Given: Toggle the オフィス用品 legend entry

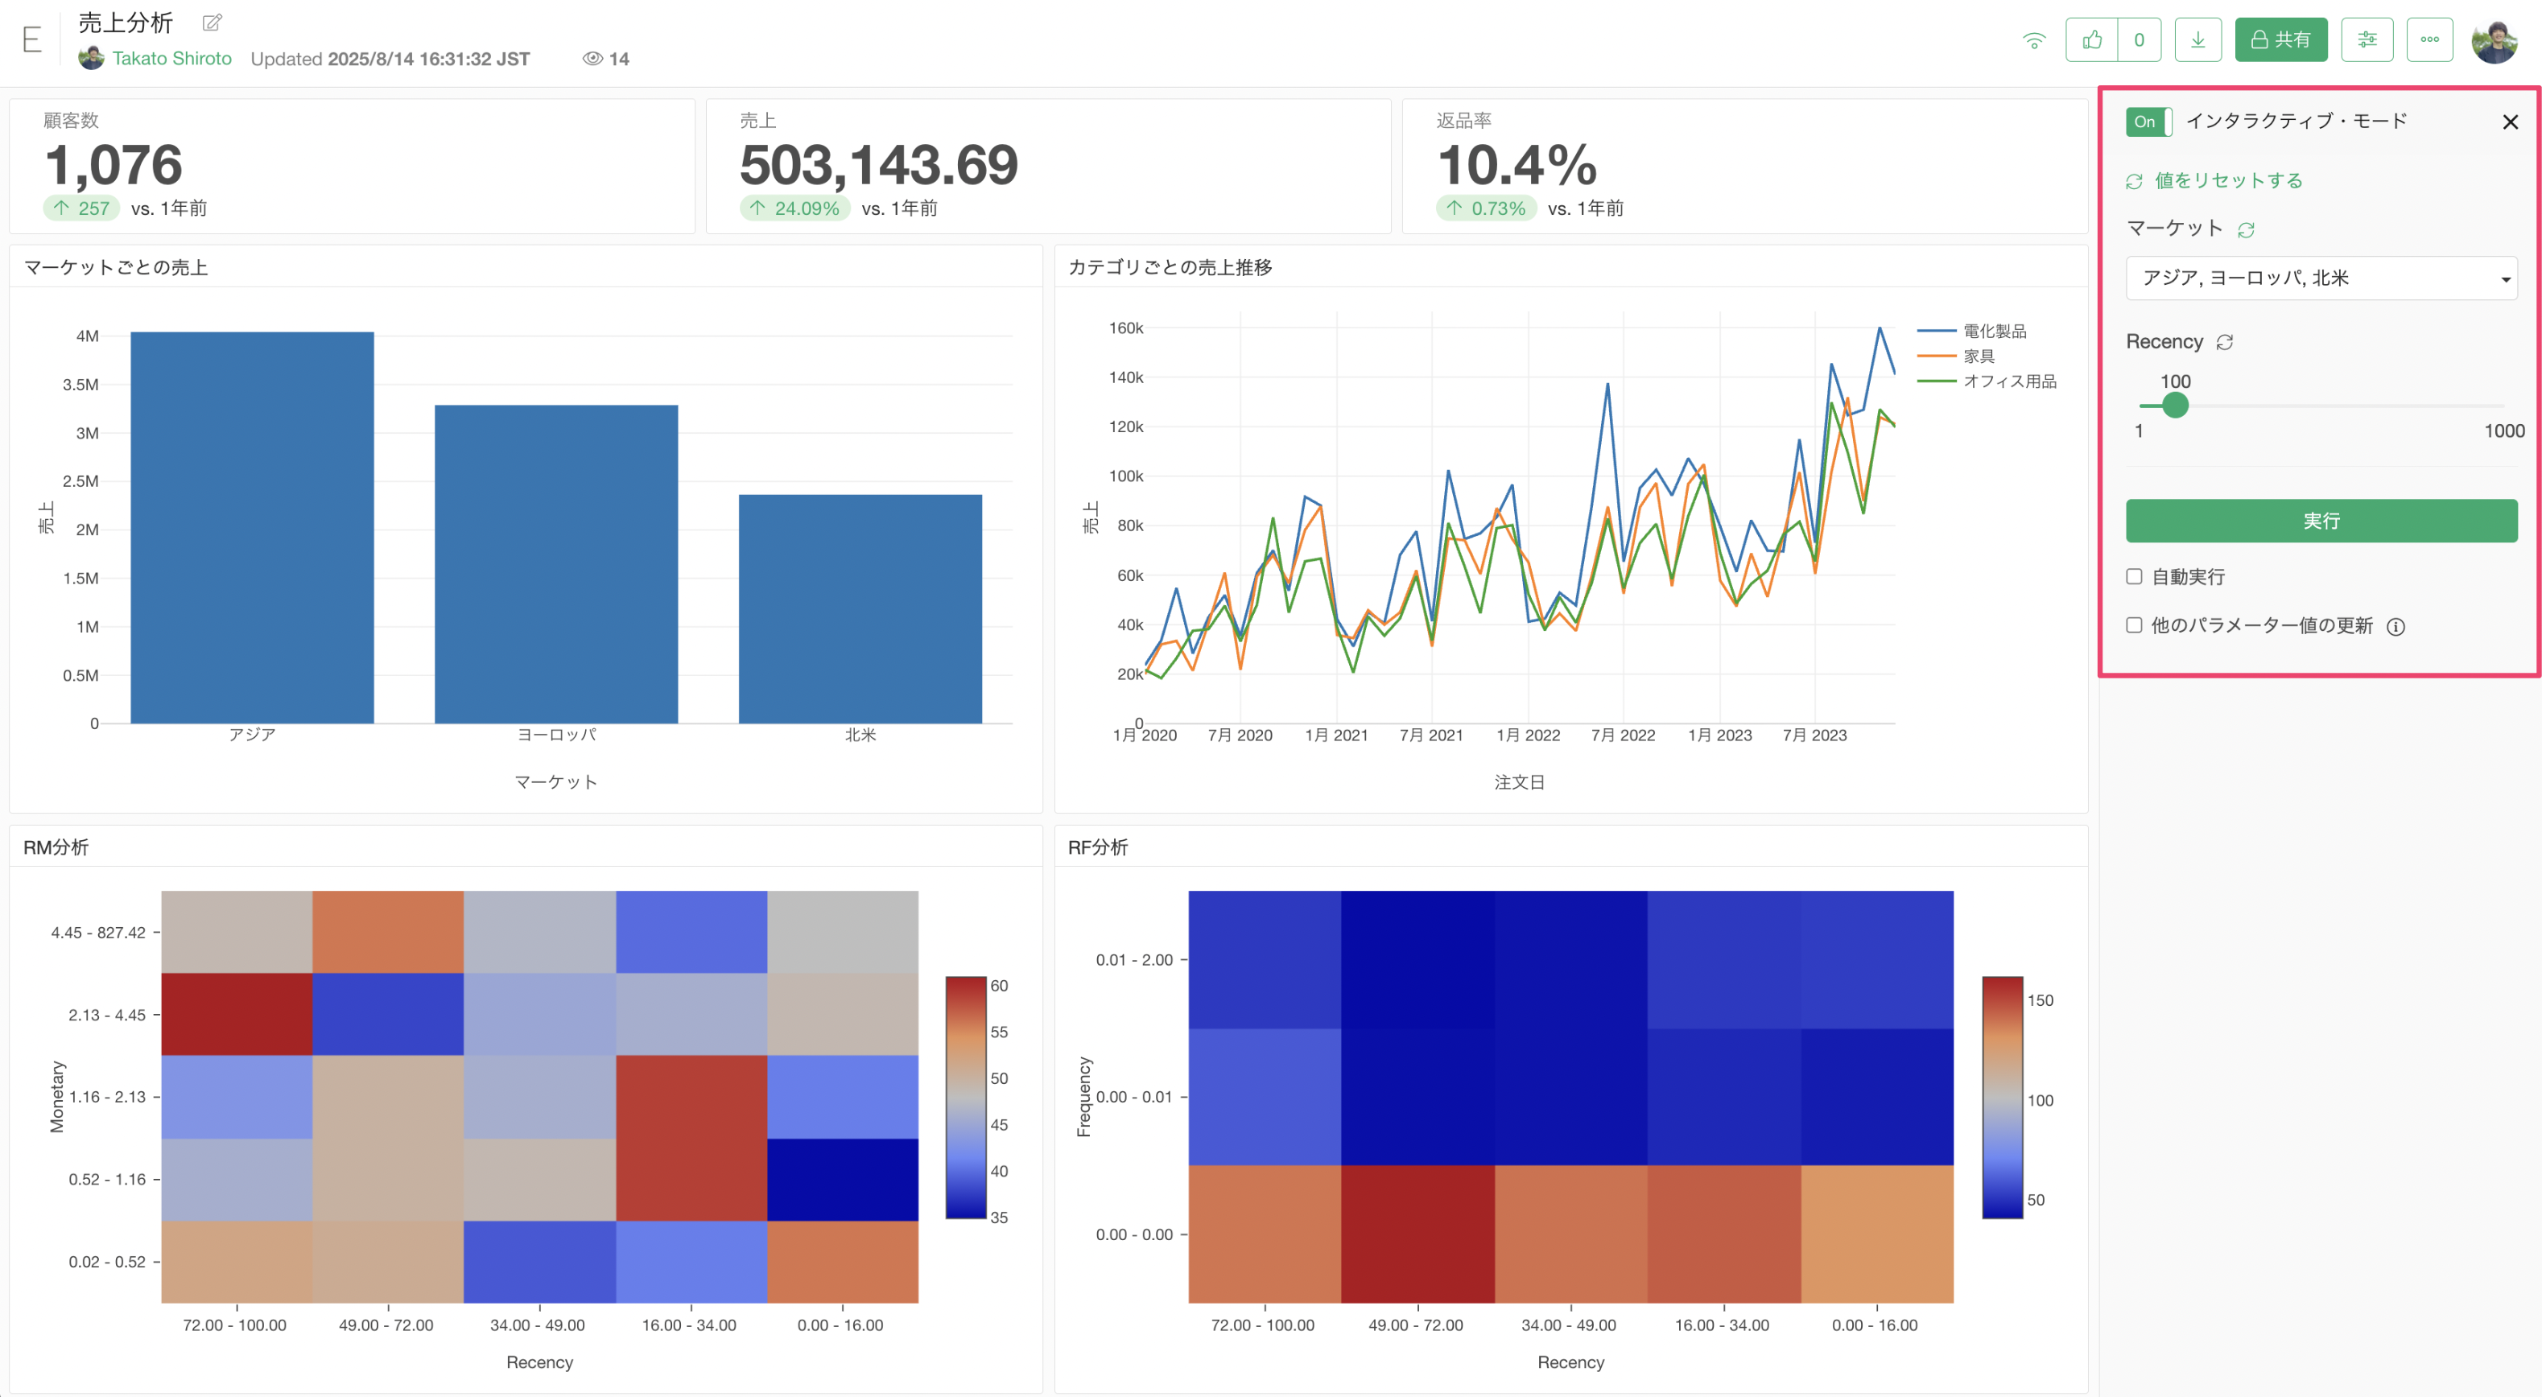Looking at the screenshot, I should pyautogui.click(x=1987, y=381).
